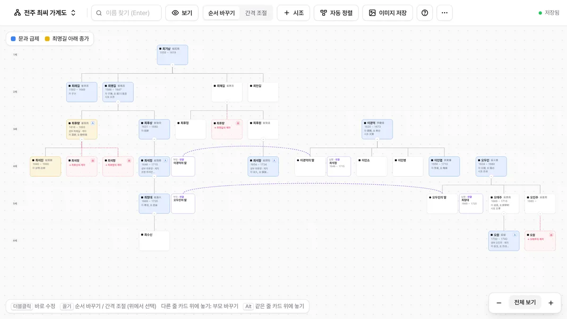567x319 pixels.
Task: Click the blue 문과 급제 legend swatch
Action: tap(13, 39)
